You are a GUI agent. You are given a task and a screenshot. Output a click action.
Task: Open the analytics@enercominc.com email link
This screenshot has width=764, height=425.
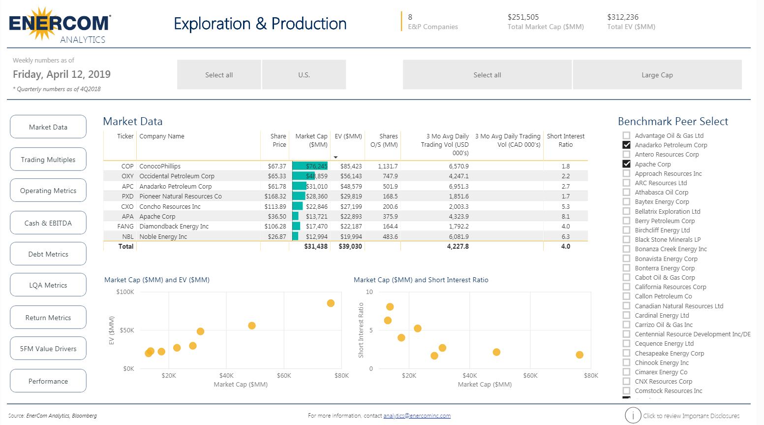click(417, 416)
